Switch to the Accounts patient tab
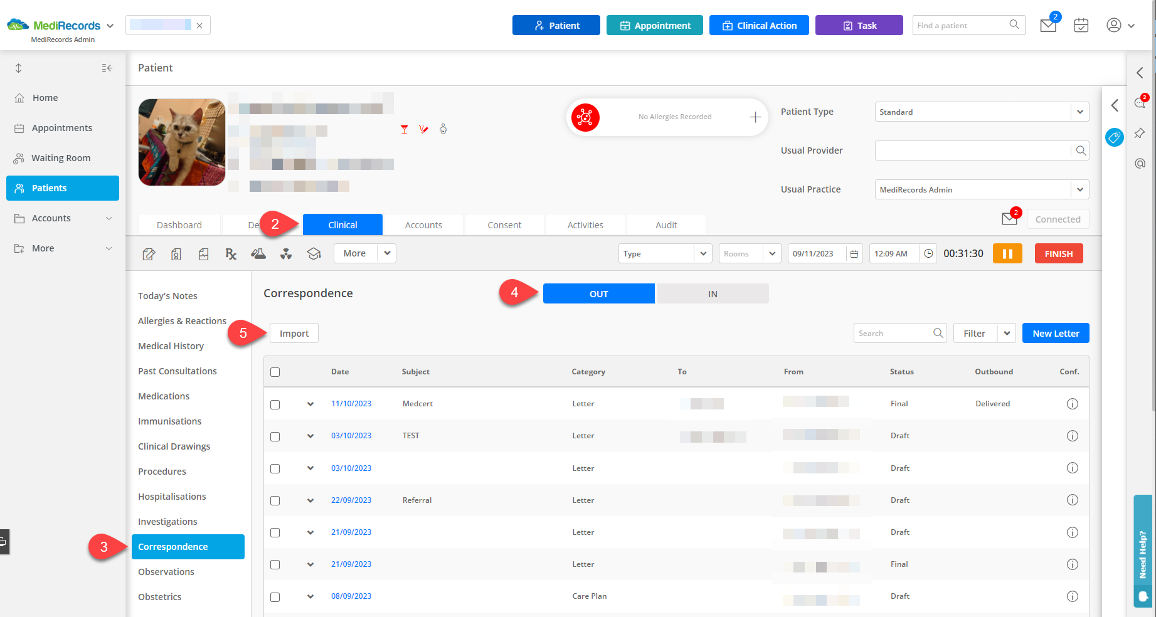1156x617 pixels. point(423,225)
